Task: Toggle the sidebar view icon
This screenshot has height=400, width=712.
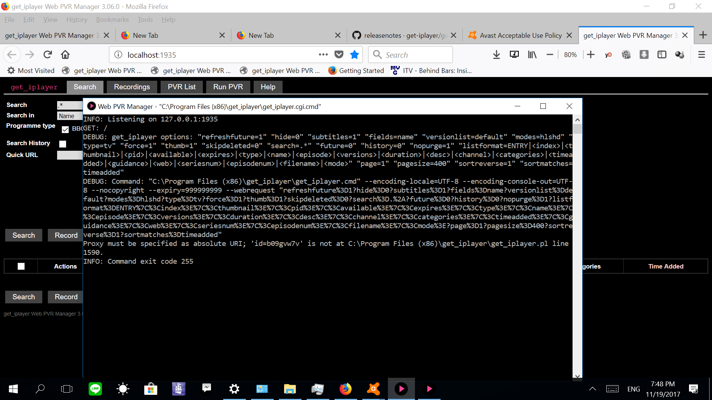Action: [x=662, y=55]
